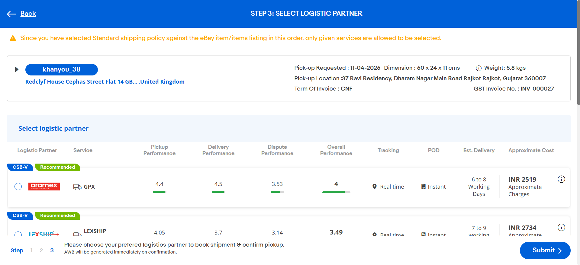Click the info icon beside Weight
Viewport: 580px width, 265px height.
(478, 68)
